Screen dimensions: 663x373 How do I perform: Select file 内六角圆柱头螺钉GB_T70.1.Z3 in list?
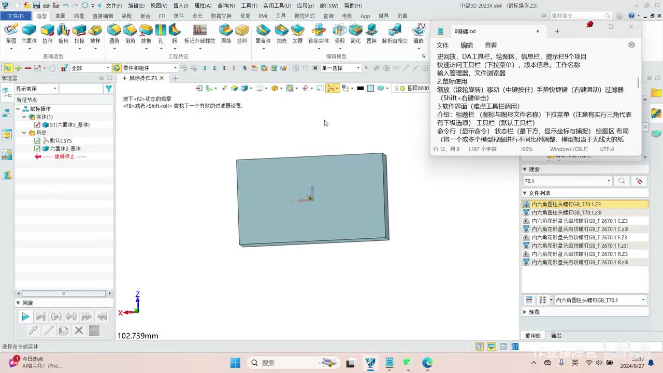pos(585,205)
